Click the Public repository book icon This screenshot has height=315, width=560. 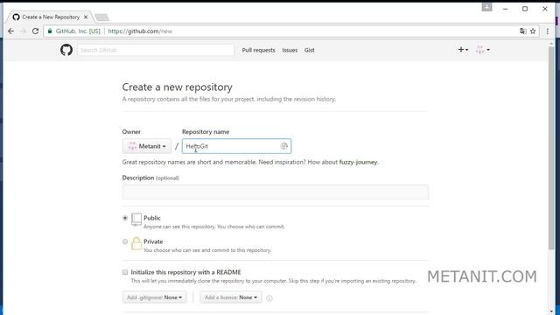pyautogui.click(x=136, y=220)
